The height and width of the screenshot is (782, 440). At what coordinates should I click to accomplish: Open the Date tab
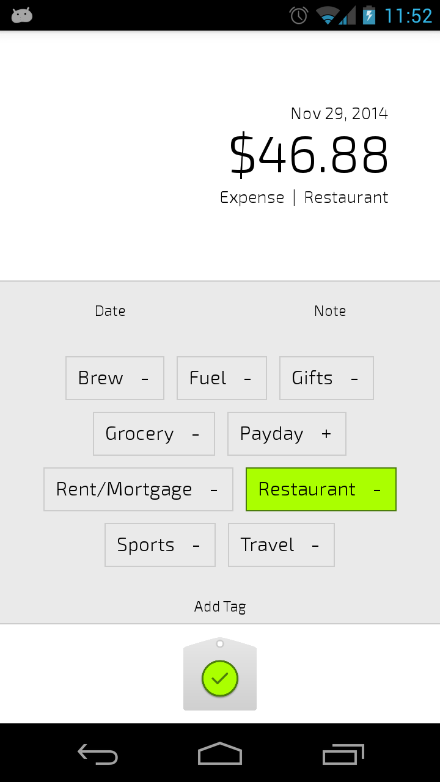(110, 311)
